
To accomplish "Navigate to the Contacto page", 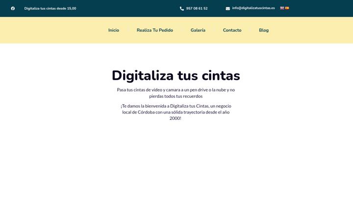I will coord(232,30).
